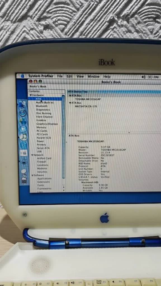This screenshot has width=161, height=286.
Task: Open the File menu
Action: [x=60, y=76]
